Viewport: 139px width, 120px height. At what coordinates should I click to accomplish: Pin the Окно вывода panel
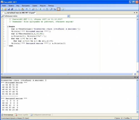(135, 77)
